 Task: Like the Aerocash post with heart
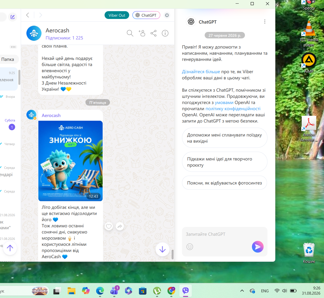click(109, 226)
